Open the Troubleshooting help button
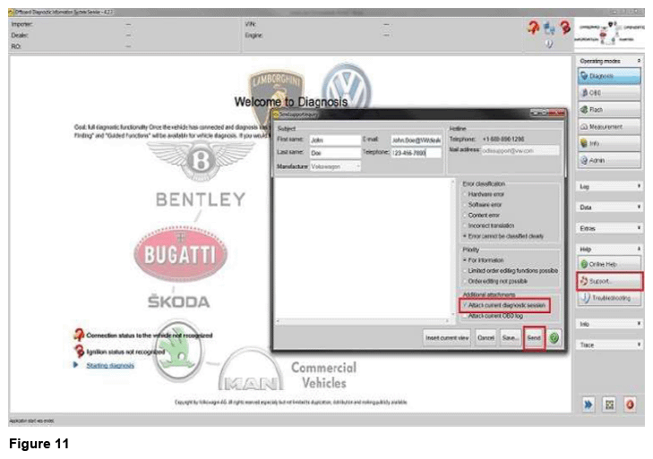This screenshot has height=459, width=653. click(x=609, y=298)
